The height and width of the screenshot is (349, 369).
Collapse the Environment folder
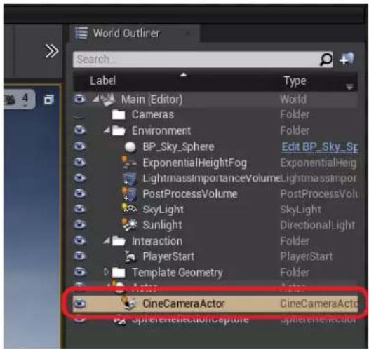point(107,130)
